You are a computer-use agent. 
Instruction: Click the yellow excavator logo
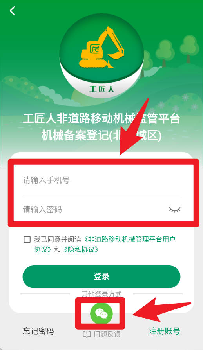tap(101, 47)
